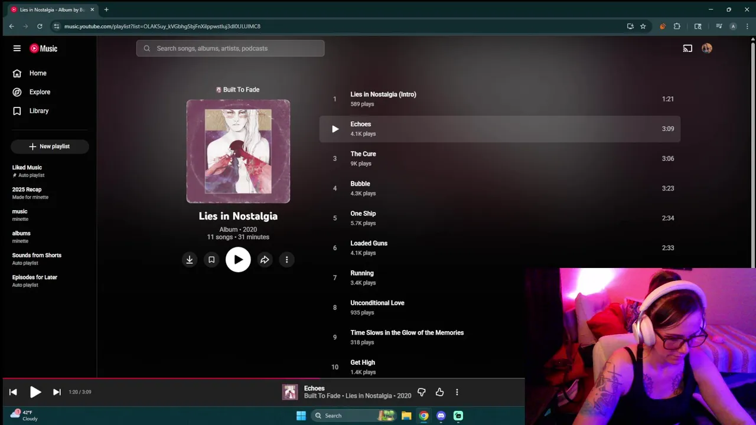Download the album
Screen dimensions: 756x425
[x=190, y=260]
